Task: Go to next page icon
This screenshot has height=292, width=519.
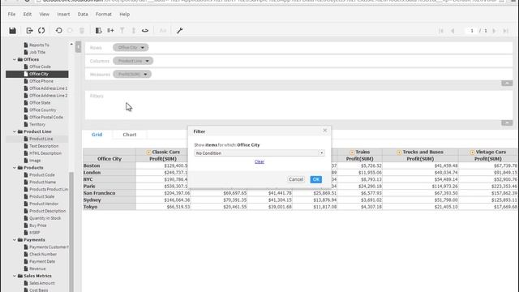Action: coord(494,31)
